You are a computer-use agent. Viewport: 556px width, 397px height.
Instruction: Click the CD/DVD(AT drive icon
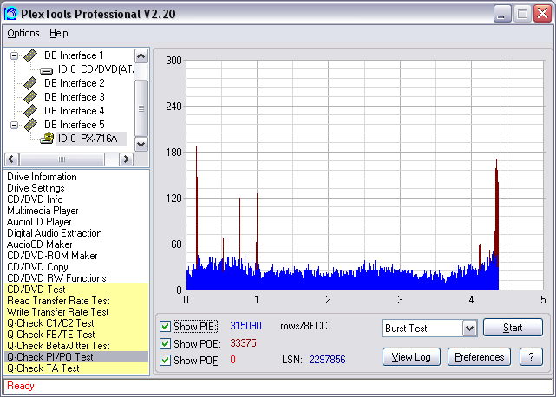47,70
